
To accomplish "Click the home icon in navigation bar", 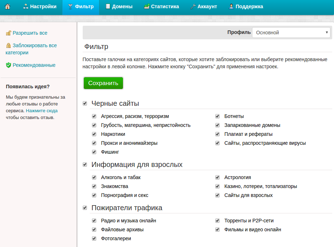I will 7,6.
